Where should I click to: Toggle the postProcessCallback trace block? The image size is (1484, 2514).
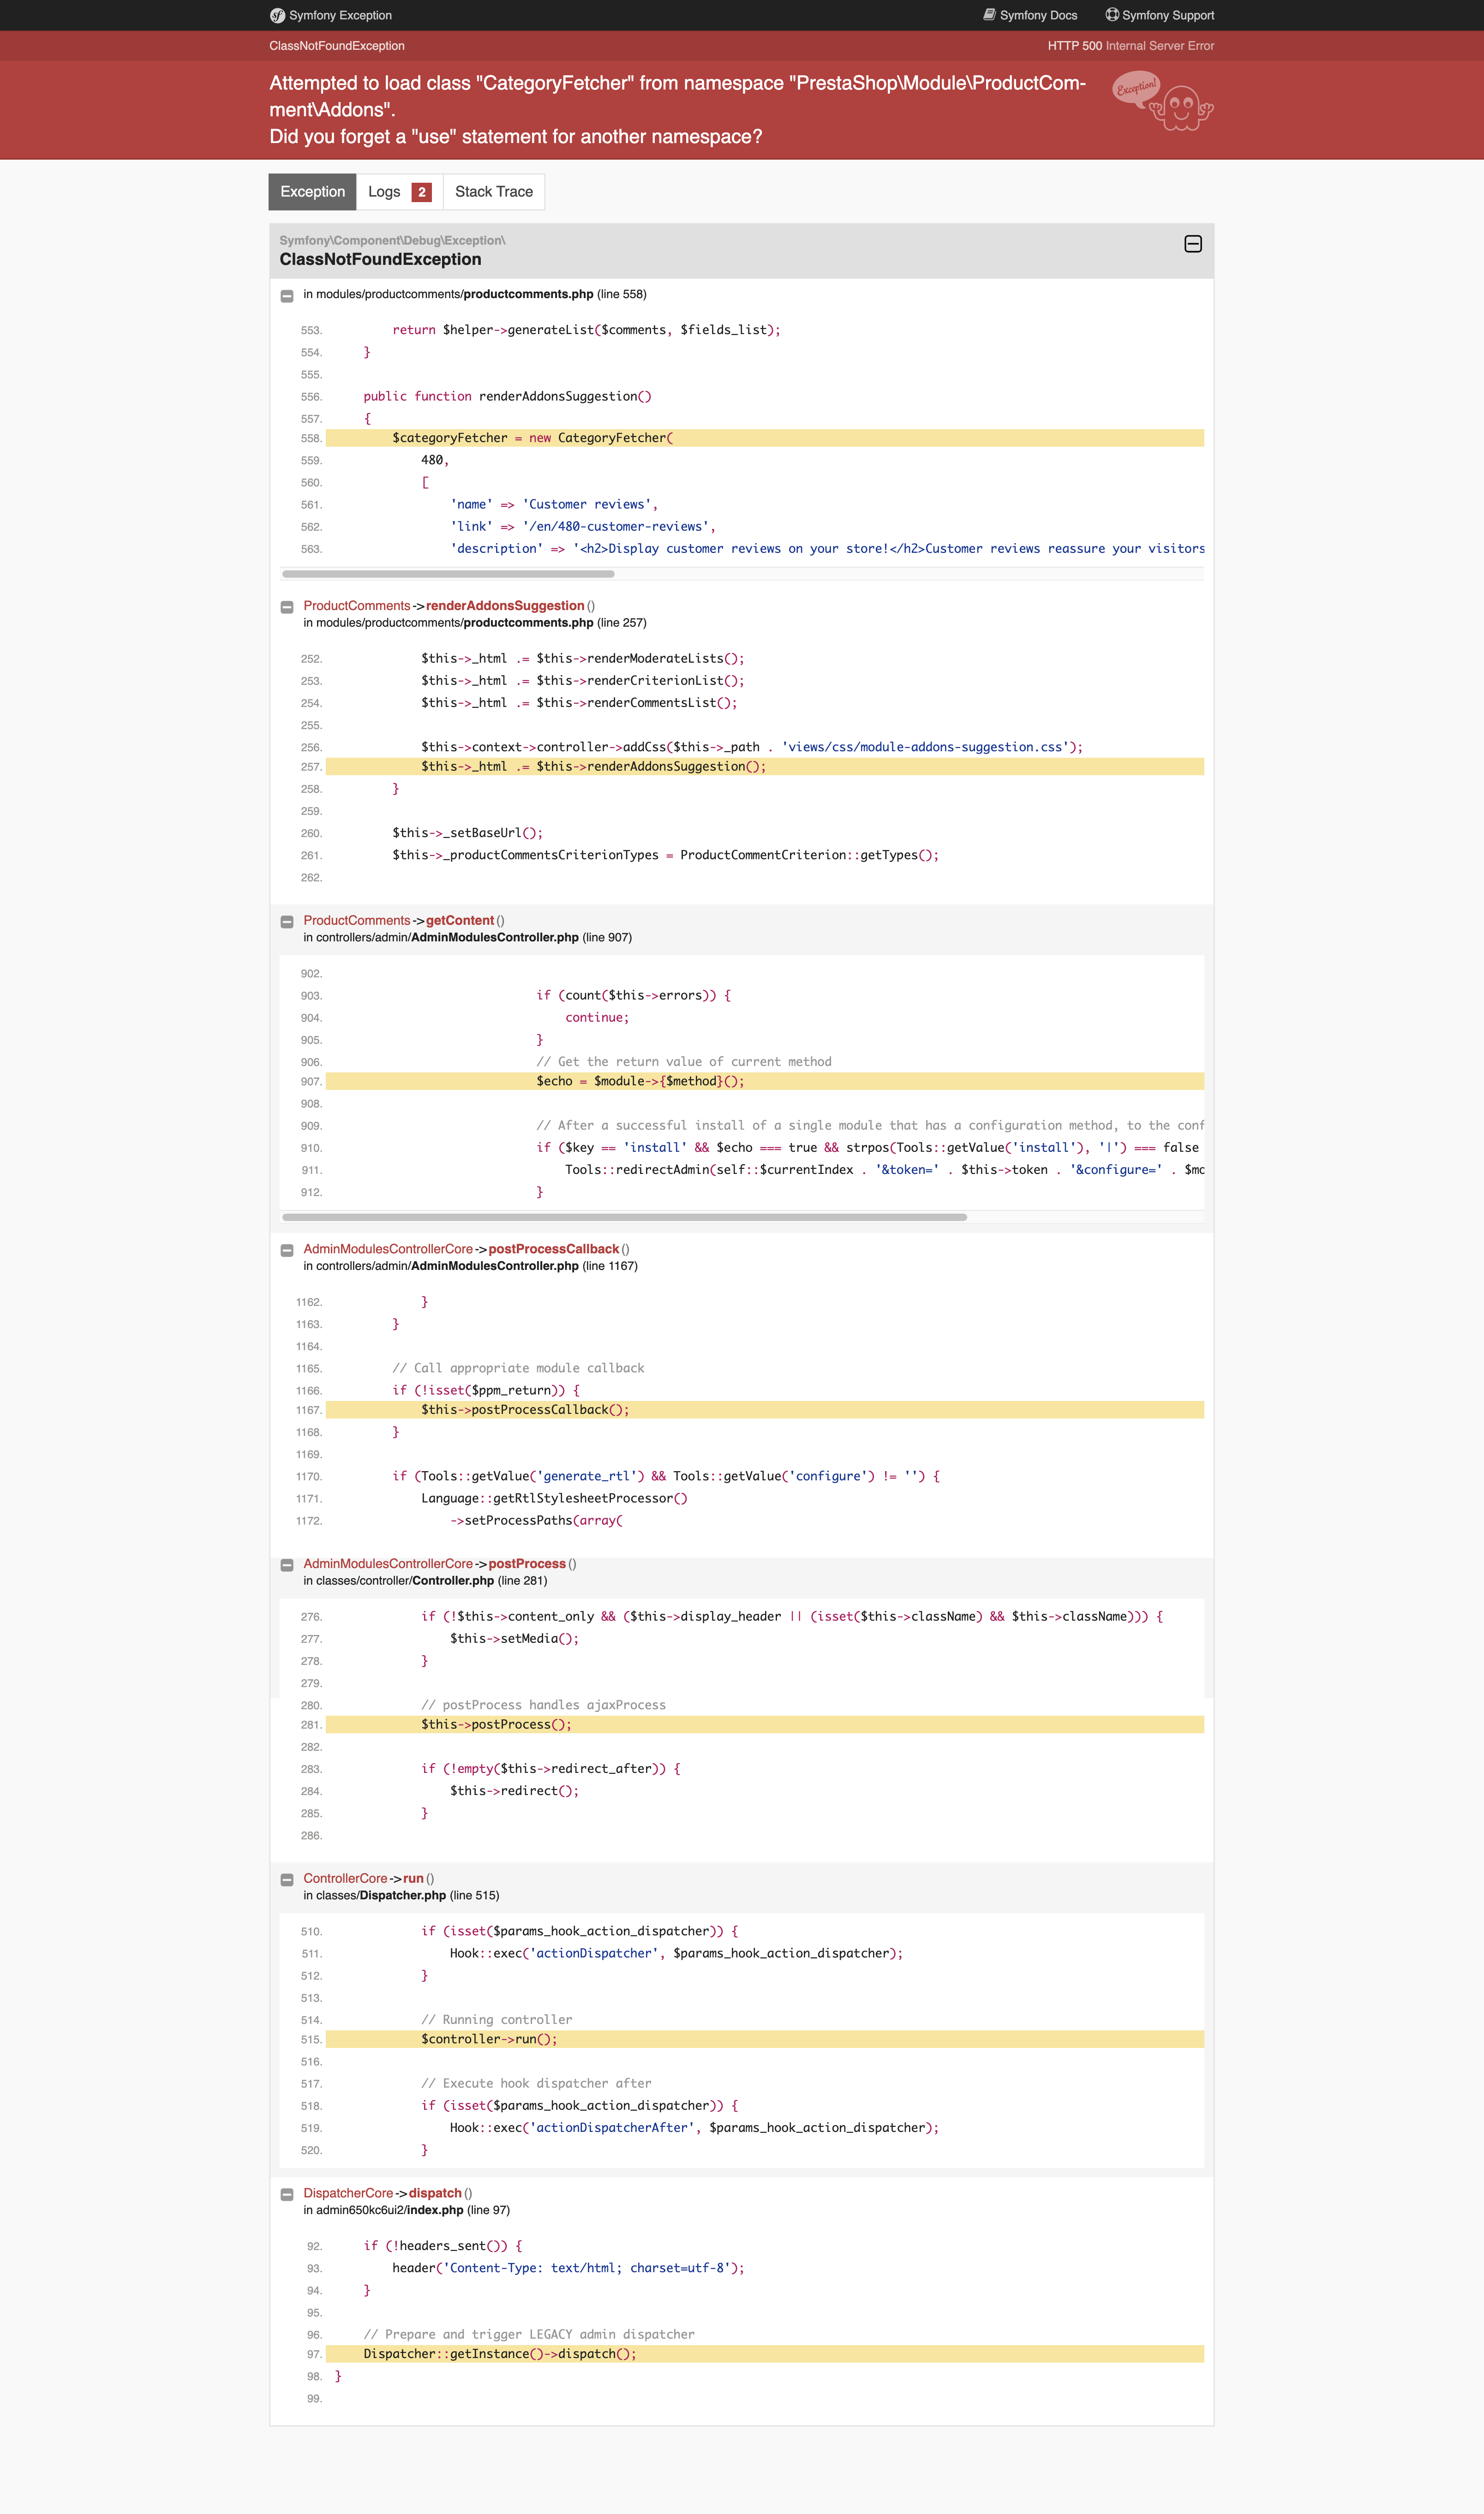pyautogui.click(x=287, y=1250)
